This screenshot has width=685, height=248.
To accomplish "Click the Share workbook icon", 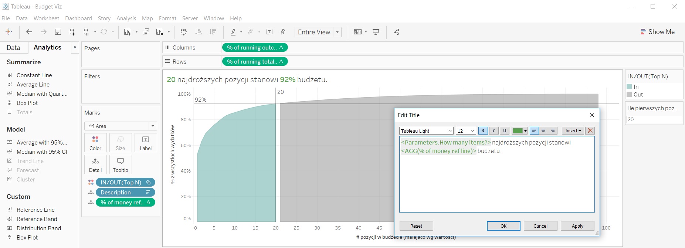I will coord(396,32).
